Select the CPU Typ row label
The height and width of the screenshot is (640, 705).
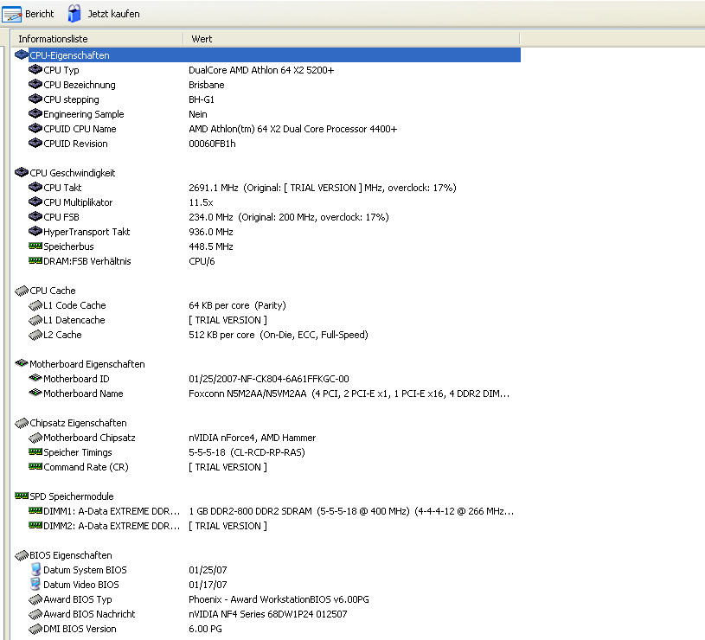(61, 70)
